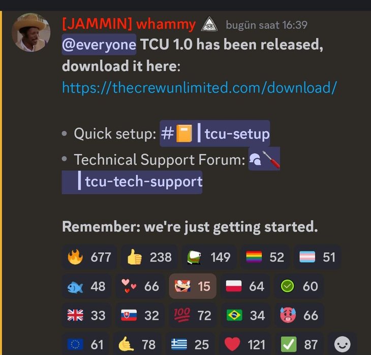The image size is (371, 355).
Task: Open whammy's profile avatar picture
Action: click(x=31, y=32)
